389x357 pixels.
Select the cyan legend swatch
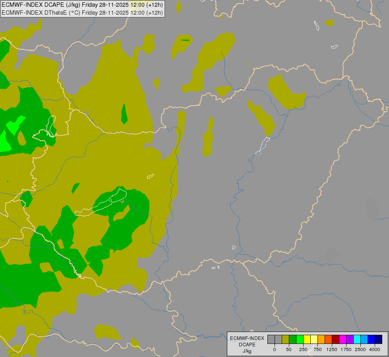point(357,340)
